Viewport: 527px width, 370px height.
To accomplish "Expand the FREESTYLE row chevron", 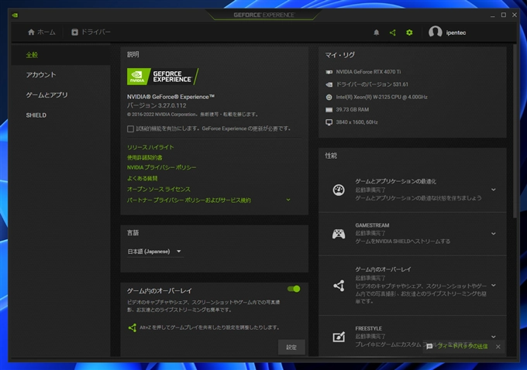I will pyautogui.click(x=494, y=337).
